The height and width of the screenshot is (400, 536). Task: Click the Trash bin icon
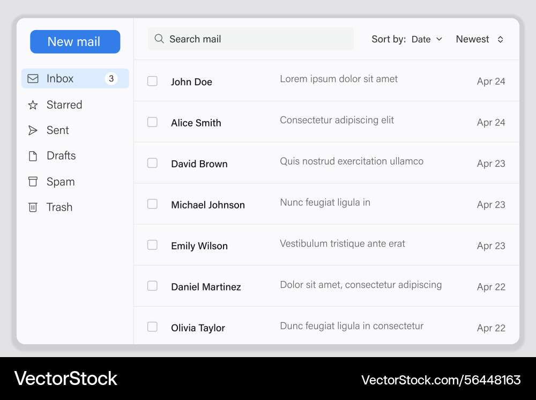33,207
